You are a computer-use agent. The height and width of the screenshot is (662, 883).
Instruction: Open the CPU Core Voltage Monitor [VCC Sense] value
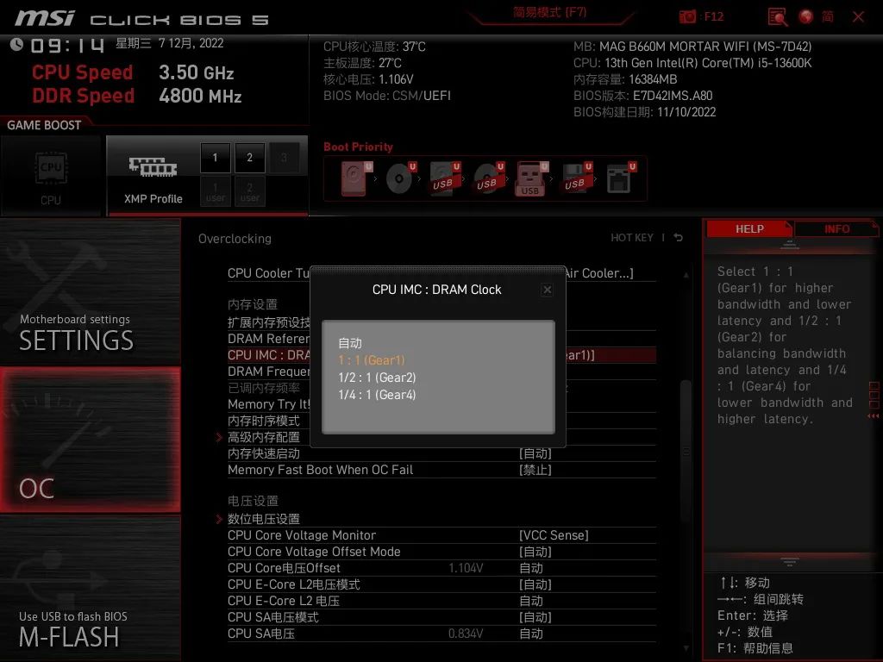click(554, 534)
